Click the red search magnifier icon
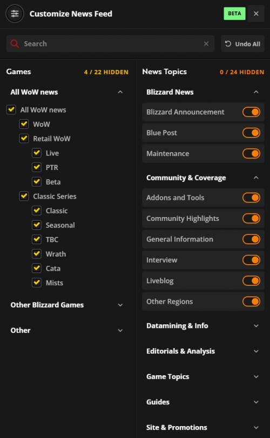270x438 pixels. (15, 43)
